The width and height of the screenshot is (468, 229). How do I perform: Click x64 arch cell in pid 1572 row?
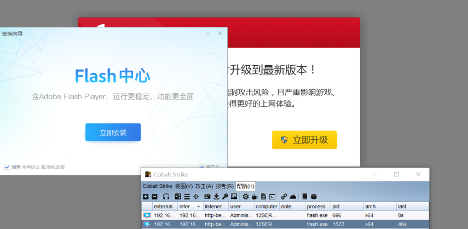(x=380, y=224)
